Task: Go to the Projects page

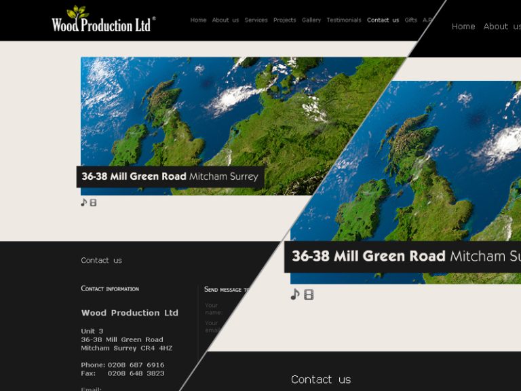Action: (x=284, y=20)
